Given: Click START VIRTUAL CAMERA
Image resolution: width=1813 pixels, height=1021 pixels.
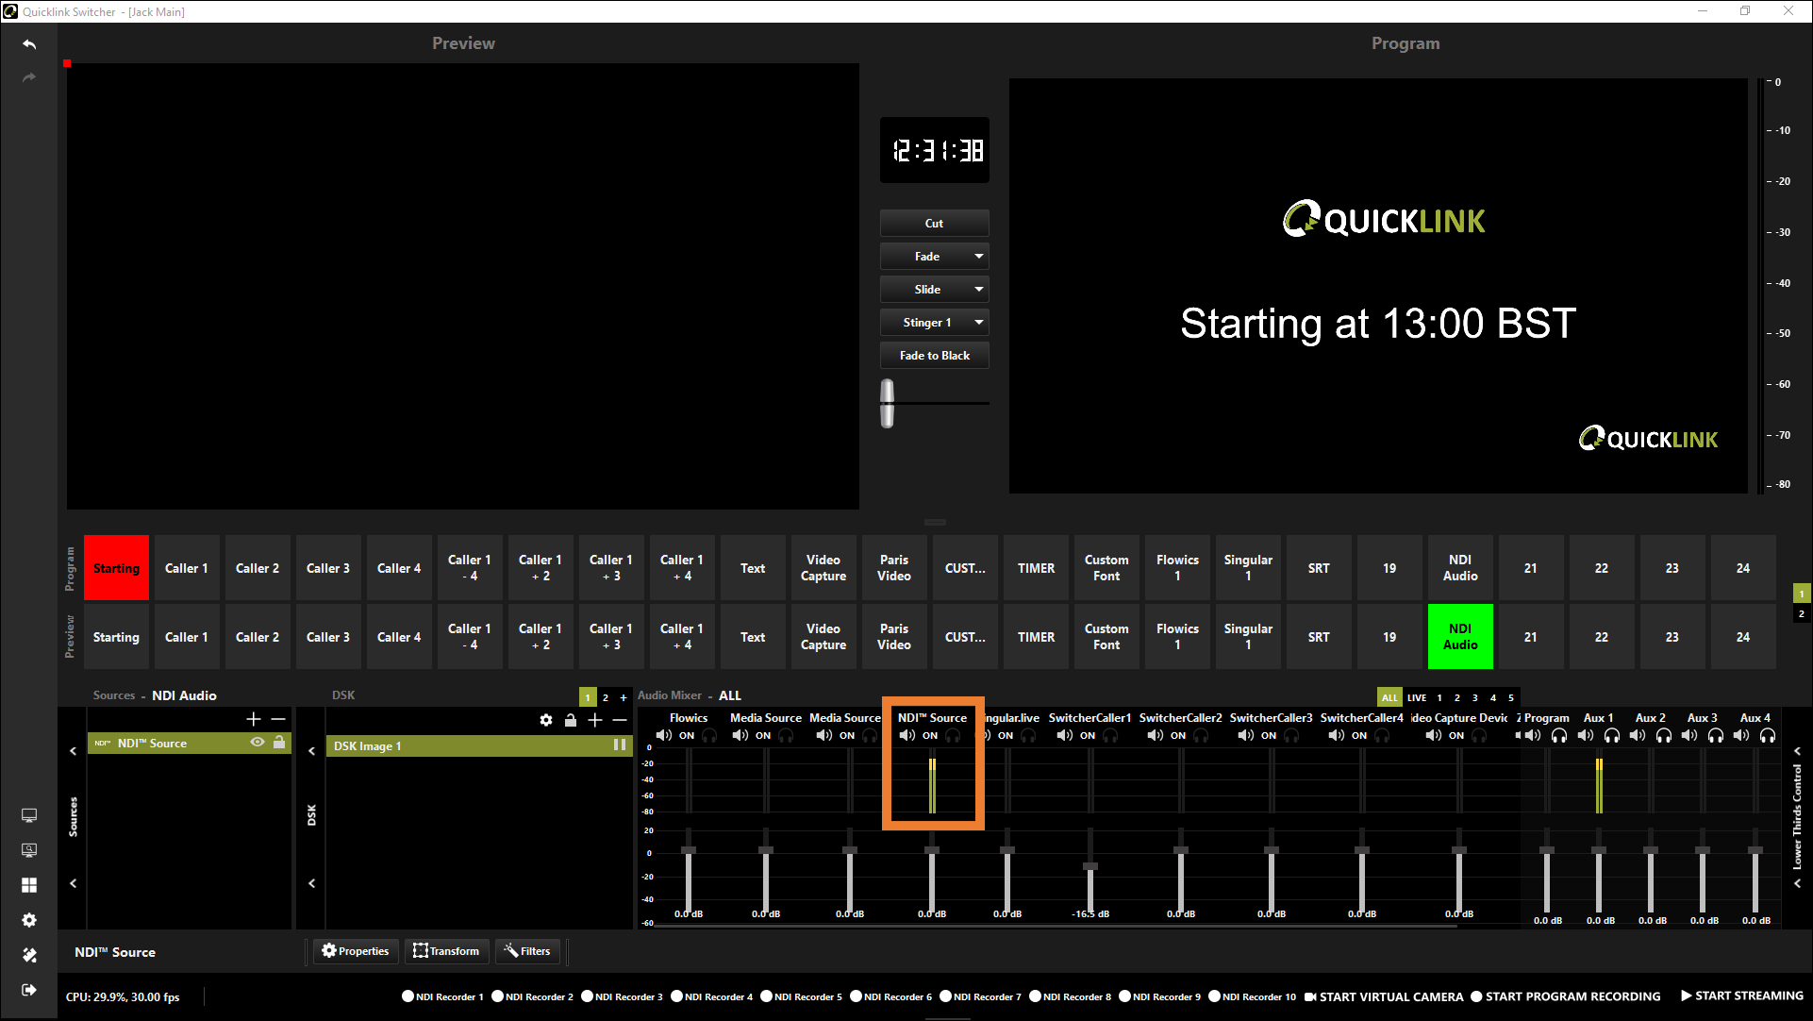Looking at the screenshot, I should [1384, 996].
